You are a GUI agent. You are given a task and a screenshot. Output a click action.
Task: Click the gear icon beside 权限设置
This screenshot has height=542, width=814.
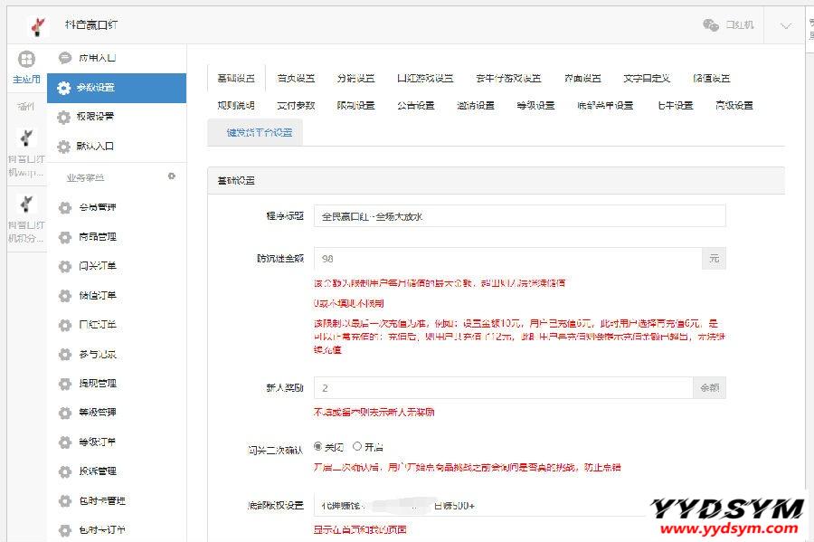[x=63, y=117]
